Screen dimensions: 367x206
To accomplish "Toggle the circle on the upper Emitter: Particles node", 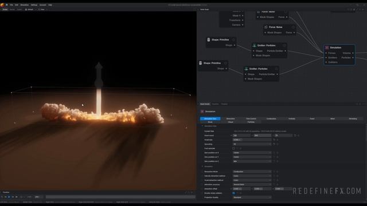I will [284, 45].
